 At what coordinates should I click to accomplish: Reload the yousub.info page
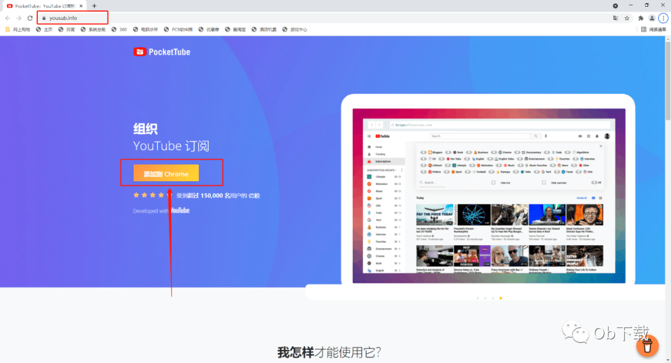click(30, 18)
